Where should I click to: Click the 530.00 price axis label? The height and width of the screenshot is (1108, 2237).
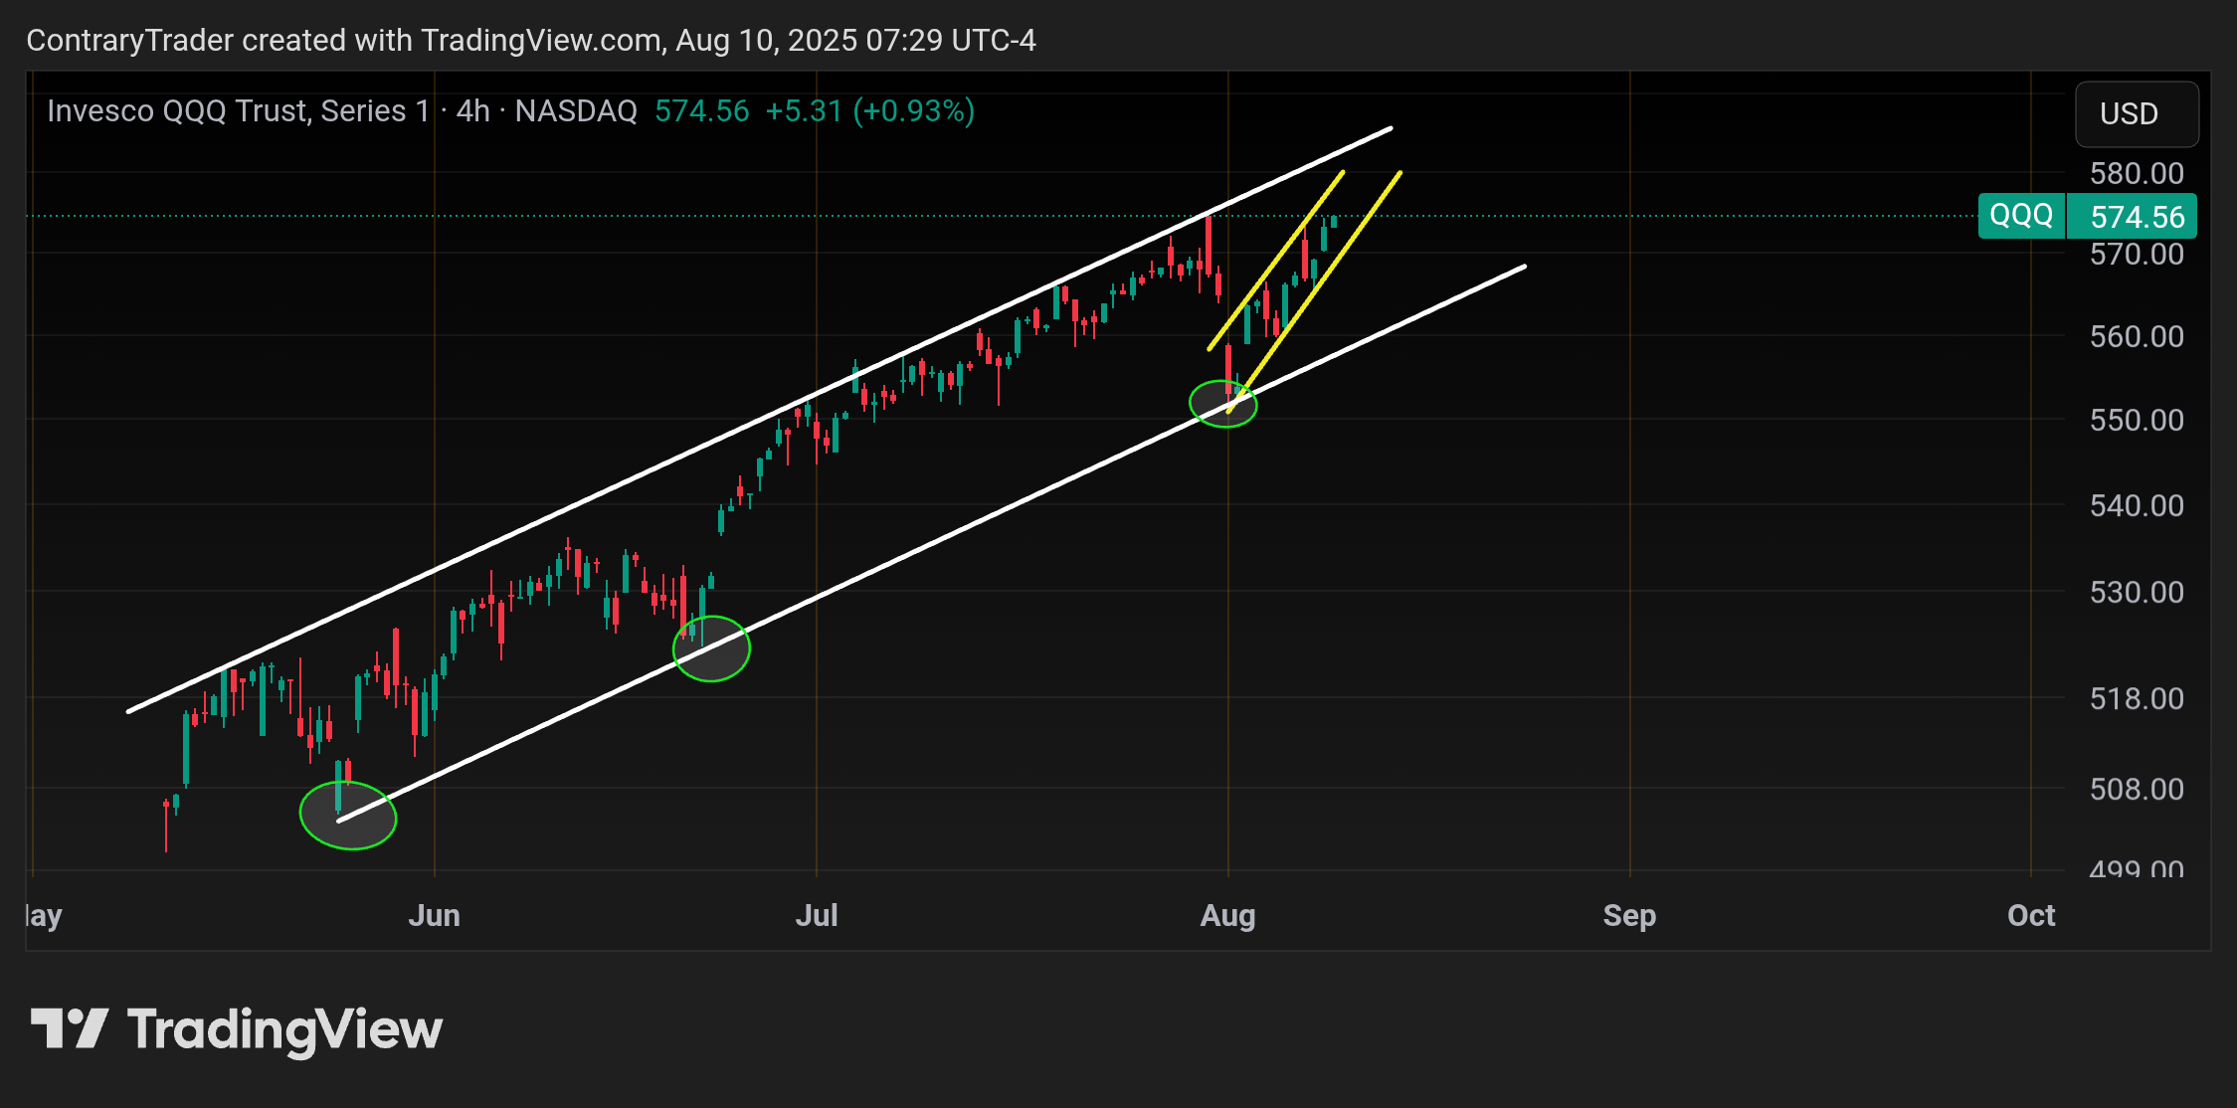[2137, 593]
